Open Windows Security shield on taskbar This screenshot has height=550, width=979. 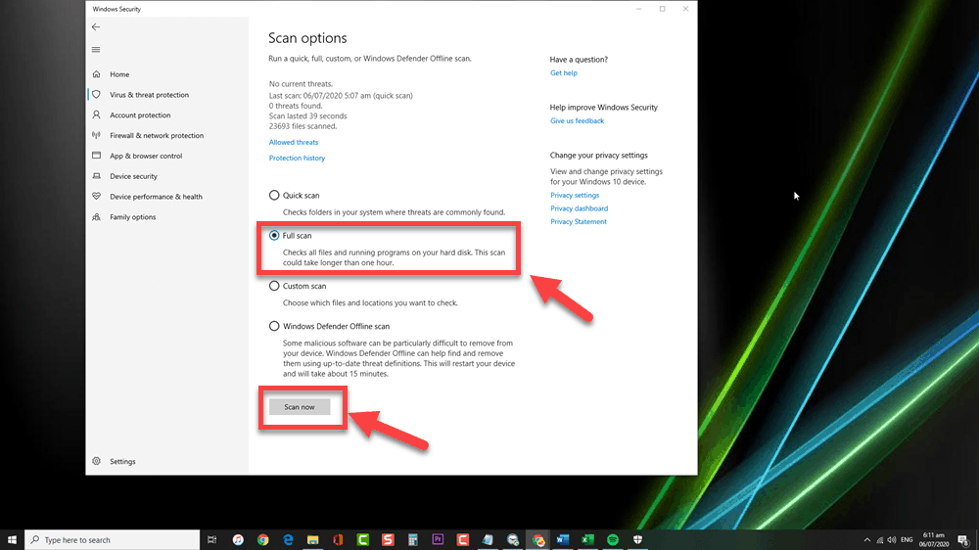coord(637,539)
